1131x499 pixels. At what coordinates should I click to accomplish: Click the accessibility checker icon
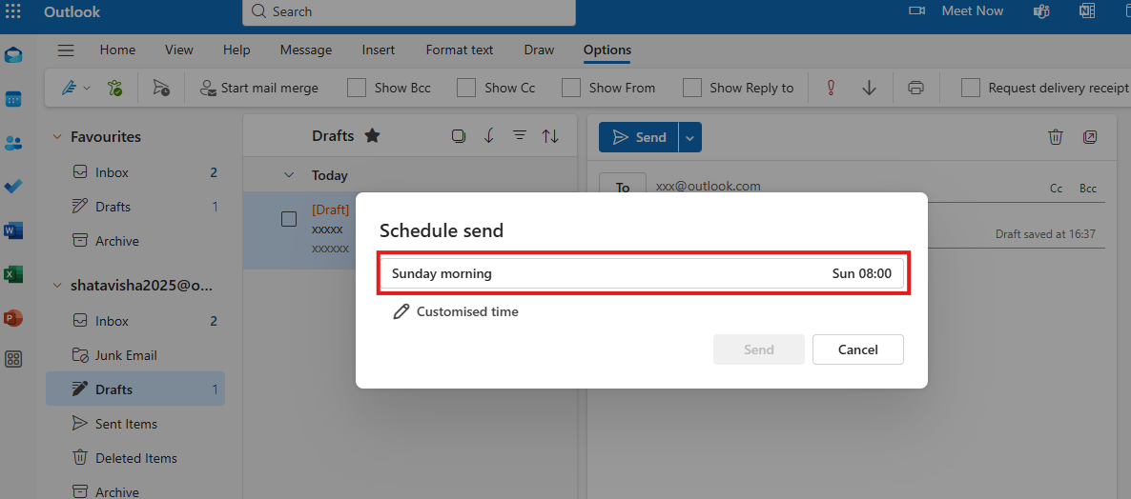114,88
